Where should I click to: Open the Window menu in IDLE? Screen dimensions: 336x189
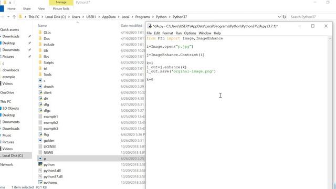pyautogui.click(x=205, y=33)
